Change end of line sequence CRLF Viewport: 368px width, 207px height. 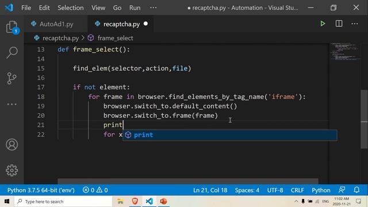297,190
